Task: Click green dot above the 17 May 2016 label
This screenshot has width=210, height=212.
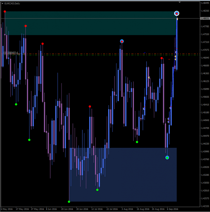Action: (16, 104)
